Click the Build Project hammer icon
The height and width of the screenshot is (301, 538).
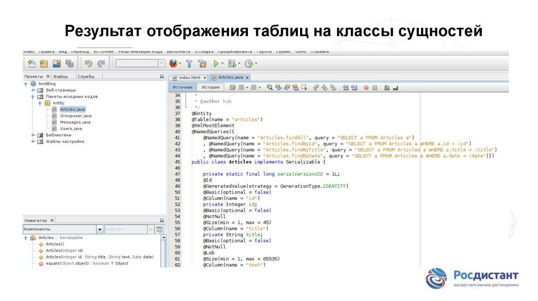pos(189,63)
